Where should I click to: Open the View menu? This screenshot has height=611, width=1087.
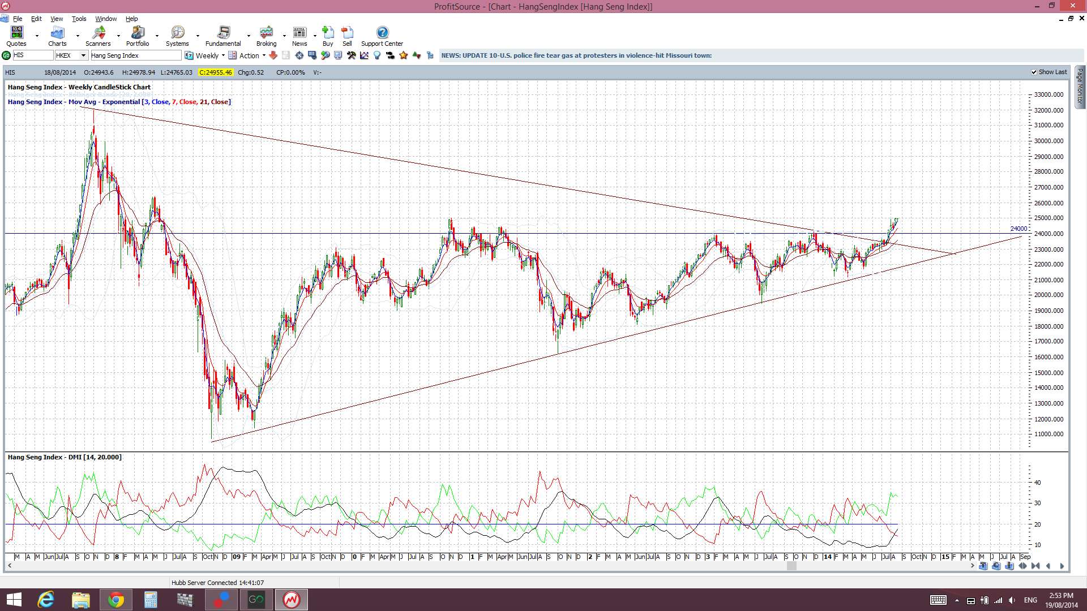click(57, 19)
